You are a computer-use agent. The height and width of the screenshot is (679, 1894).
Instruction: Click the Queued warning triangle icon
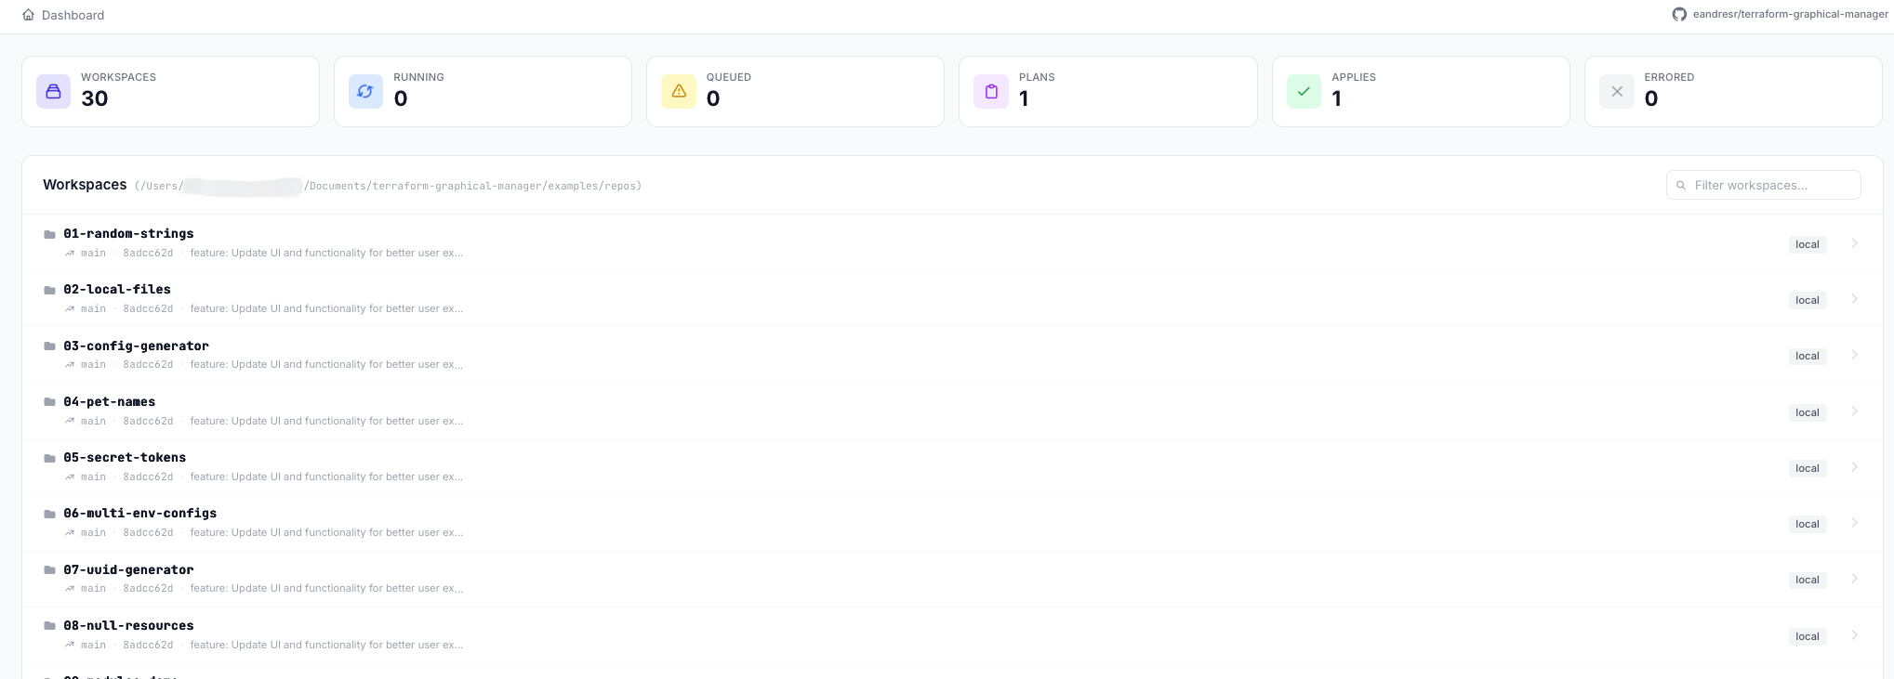click(679, 91)
